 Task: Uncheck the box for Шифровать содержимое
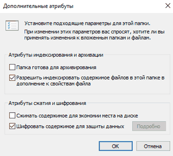(x=12, y=126)
